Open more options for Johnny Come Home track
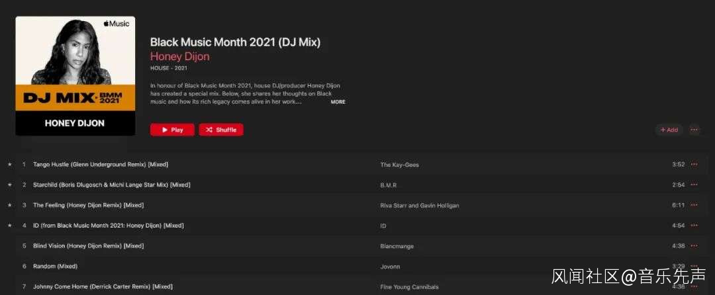This screenshot has height=295, width=715. click(x=694, y=287)
